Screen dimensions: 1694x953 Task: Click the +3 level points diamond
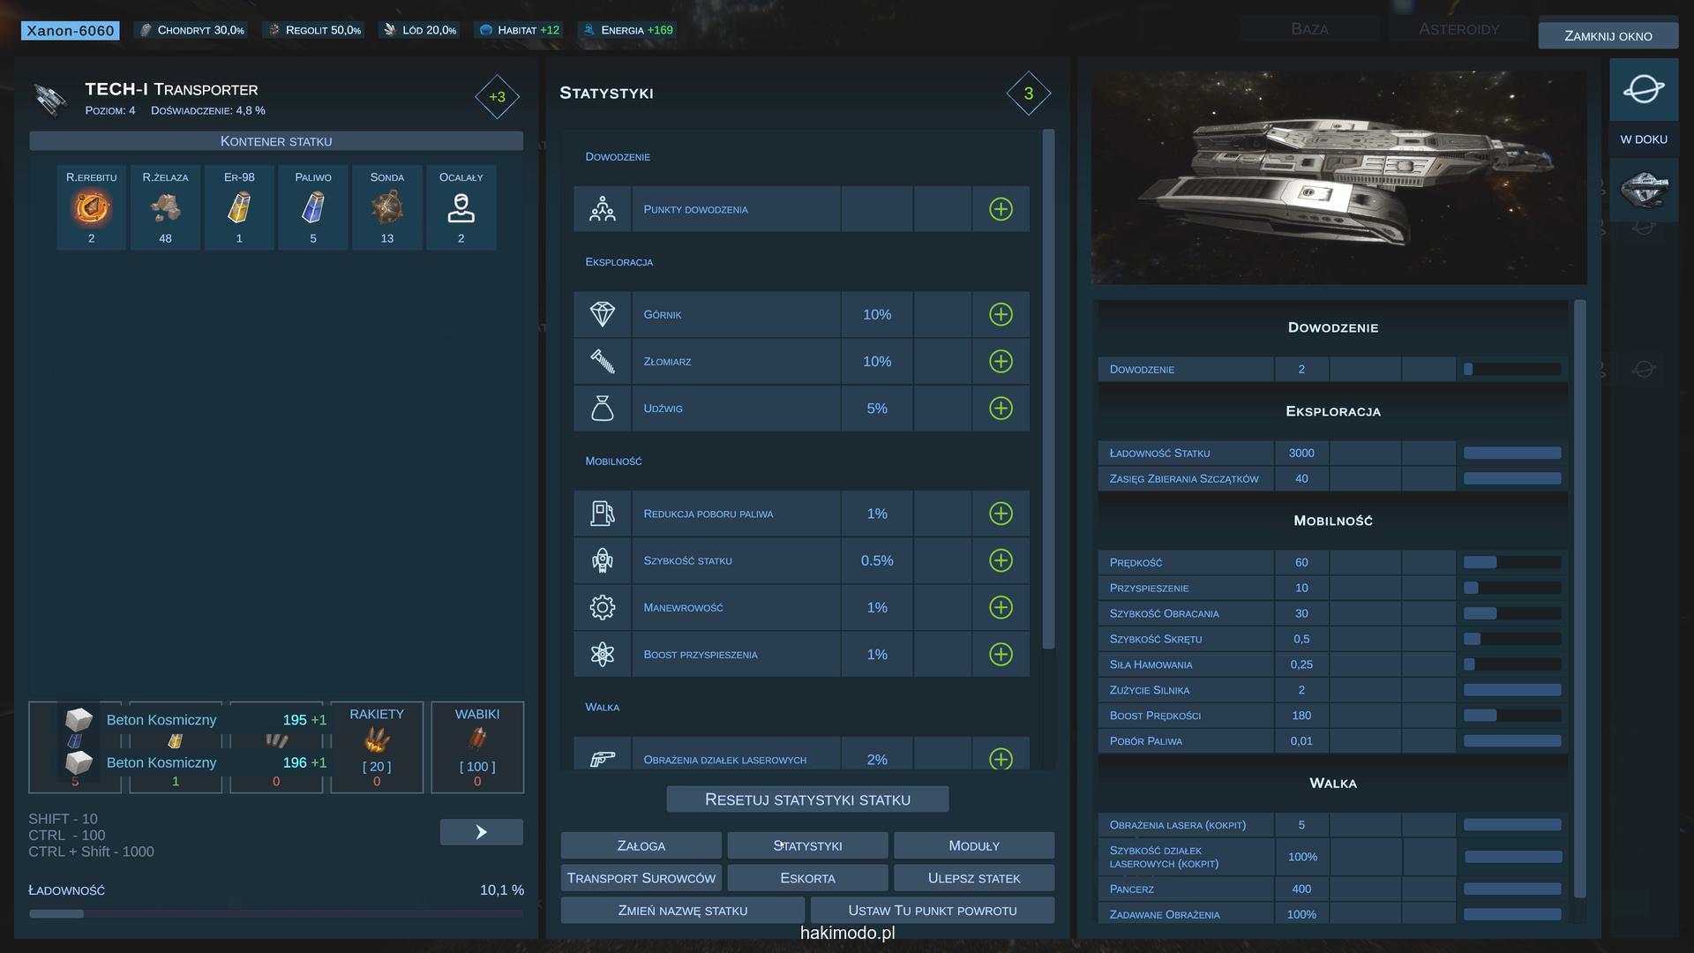[x=497, y=97]
